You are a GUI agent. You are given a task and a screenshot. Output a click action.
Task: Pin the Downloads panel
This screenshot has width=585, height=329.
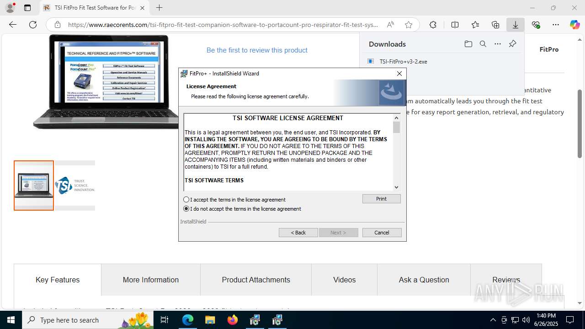(x=512, y=44)
